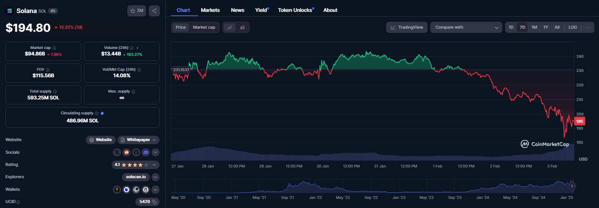Set chart range to 7D
599x208 pixels.
coord(522,27)
